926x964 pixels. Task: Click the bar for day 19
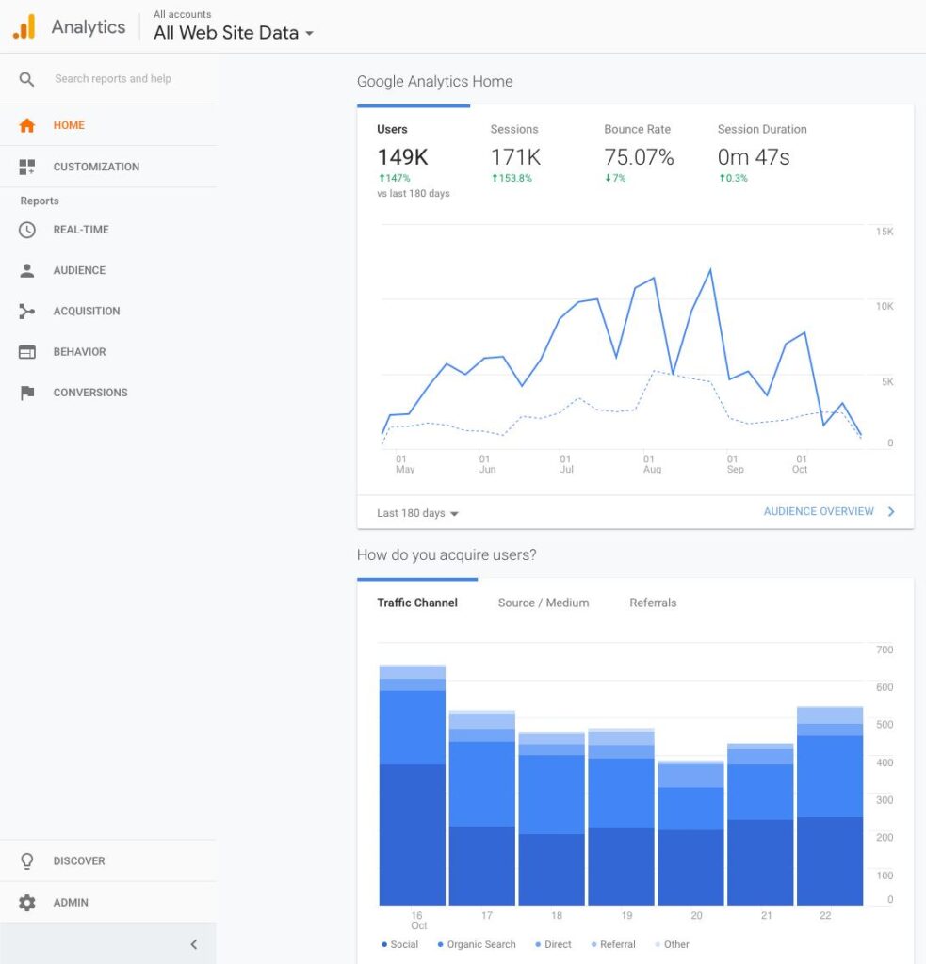621,817
